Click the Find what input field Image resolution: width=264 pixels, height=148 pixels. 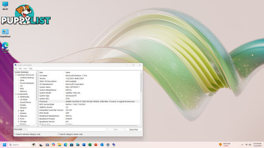pos(67,129)
